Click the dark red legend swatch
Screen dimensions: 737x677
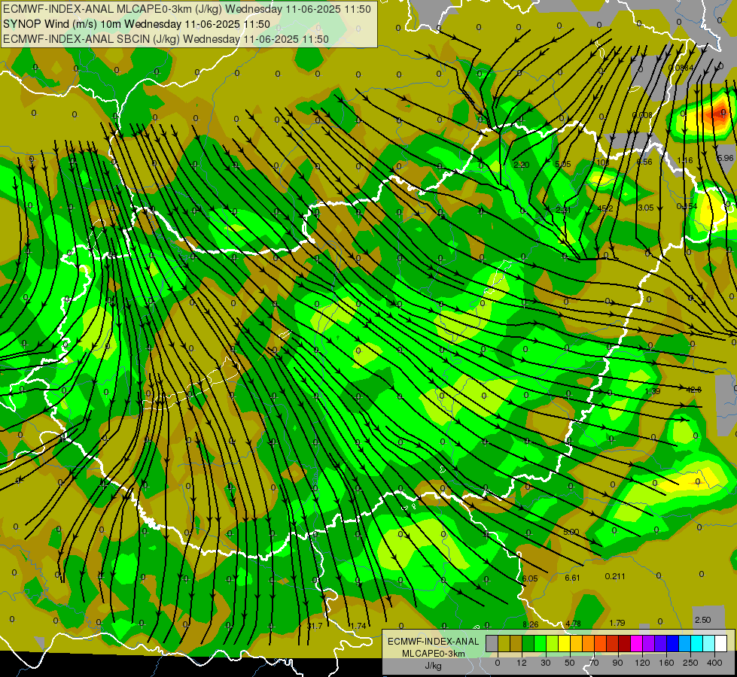625,643
